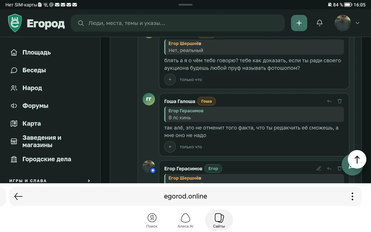Screen dimensions: 371x232
Task: Open Яндекс Поиск in bottom bar
Action: pyautogui.click(x=152, y=220)
